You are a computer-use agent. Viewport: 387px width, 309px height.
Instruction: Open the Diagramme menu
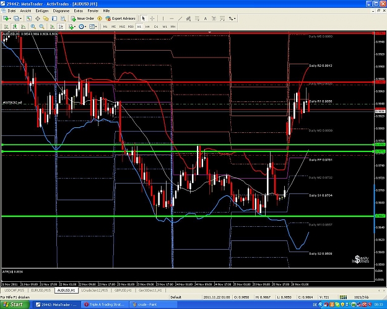61,11
